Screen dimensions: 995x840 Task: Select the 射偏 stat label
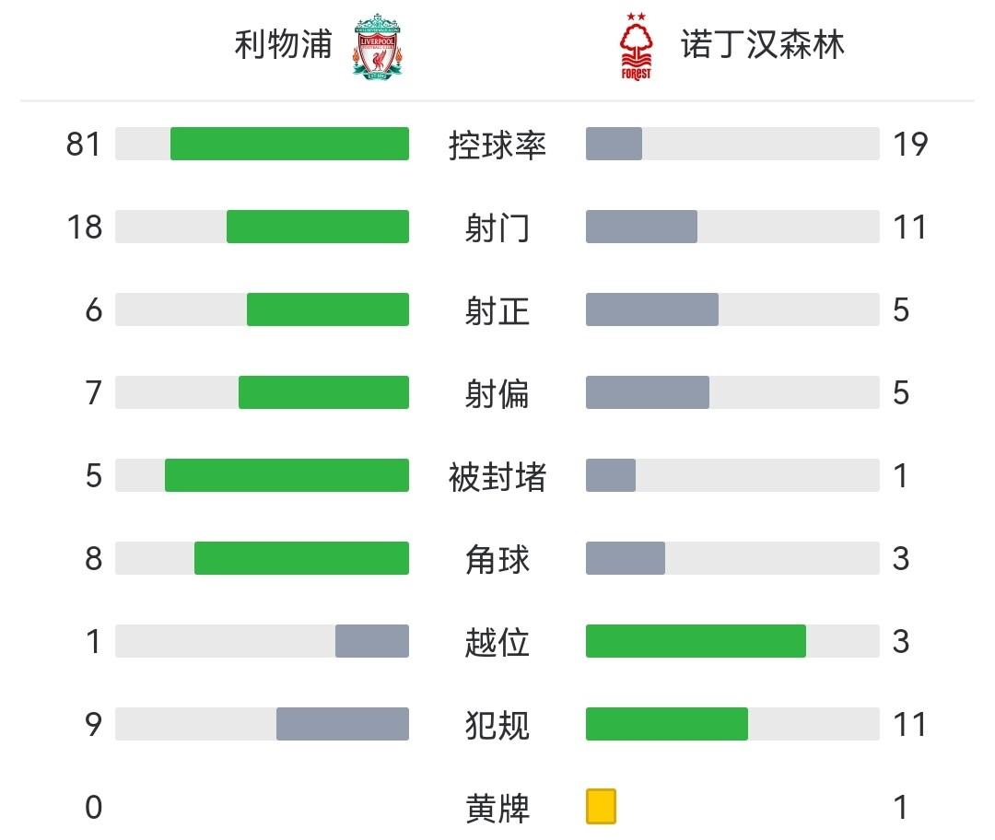497,393
